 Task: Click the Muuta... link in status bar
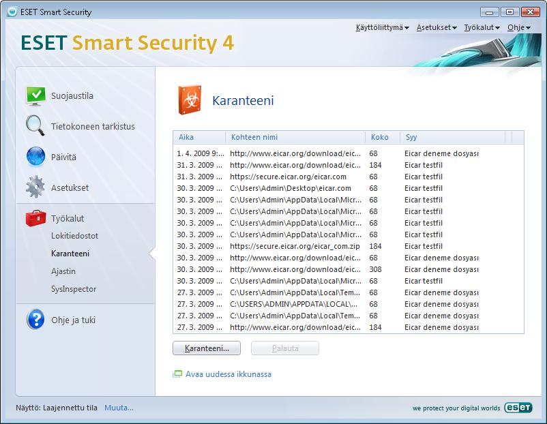(x=119, y=408)
